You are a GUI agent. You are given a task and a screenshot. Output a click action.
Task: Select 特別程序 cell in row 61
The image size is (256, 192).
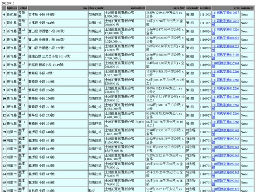[x=192, y=149]
